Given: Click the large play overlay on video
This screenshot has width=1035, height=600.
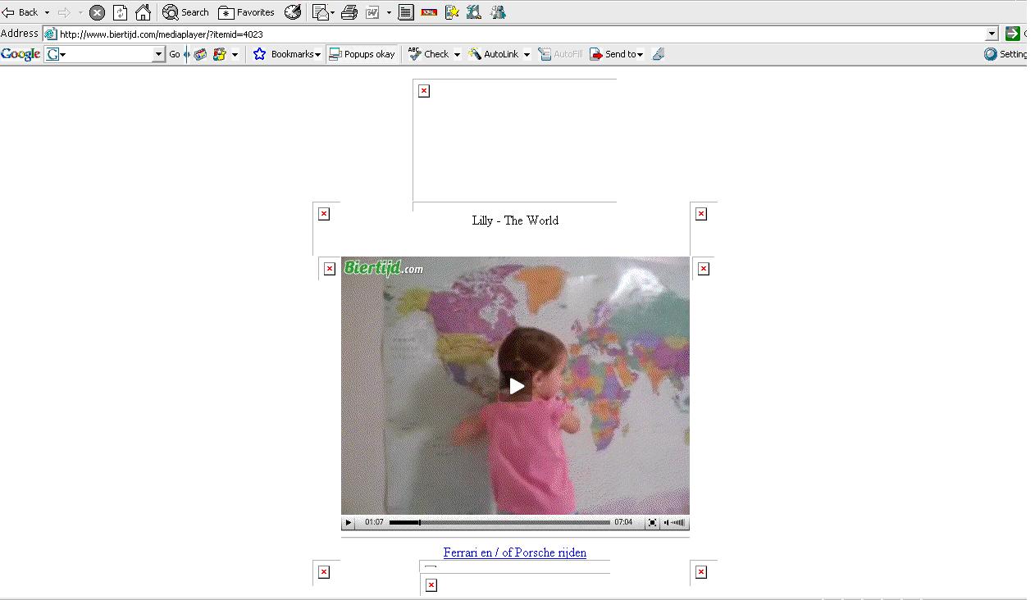Looking at the screenshot, I should pos(516,386).
